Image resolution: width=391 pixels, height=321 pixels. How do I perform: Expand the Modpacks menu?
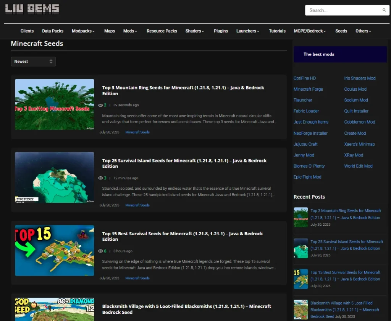(83, 31)
